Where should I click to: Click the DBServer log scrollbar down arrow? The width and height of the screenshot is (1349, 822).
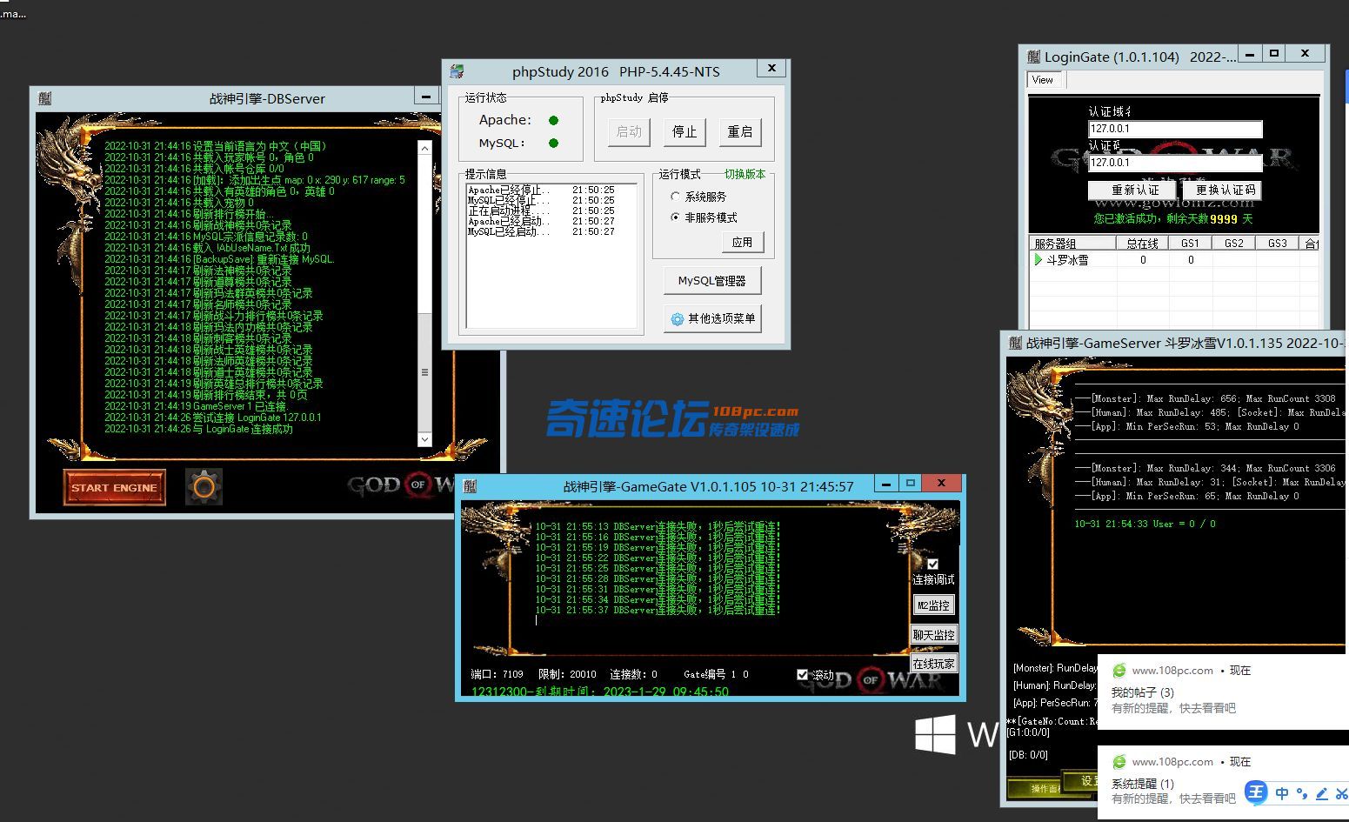pyautogui.click(x=424, y=439)
